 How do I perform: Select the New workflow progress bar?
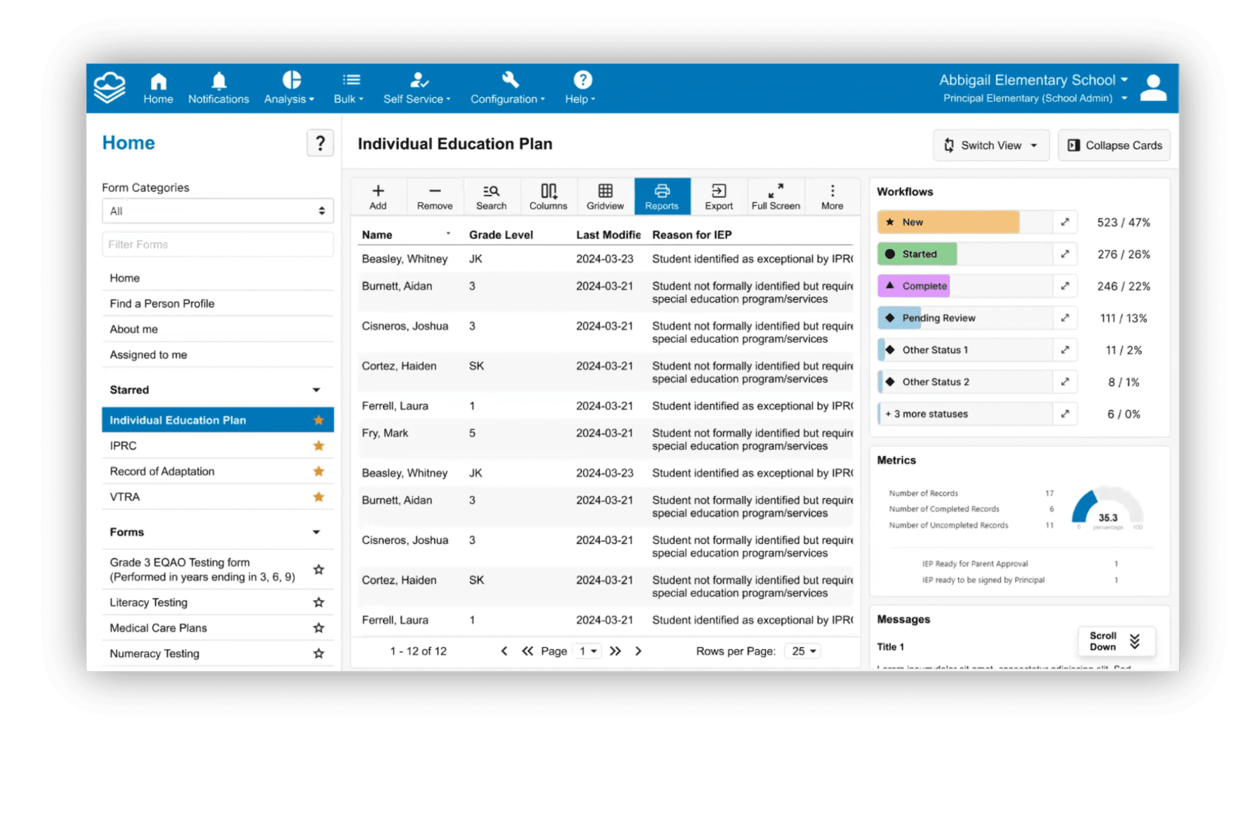[965, 222]
